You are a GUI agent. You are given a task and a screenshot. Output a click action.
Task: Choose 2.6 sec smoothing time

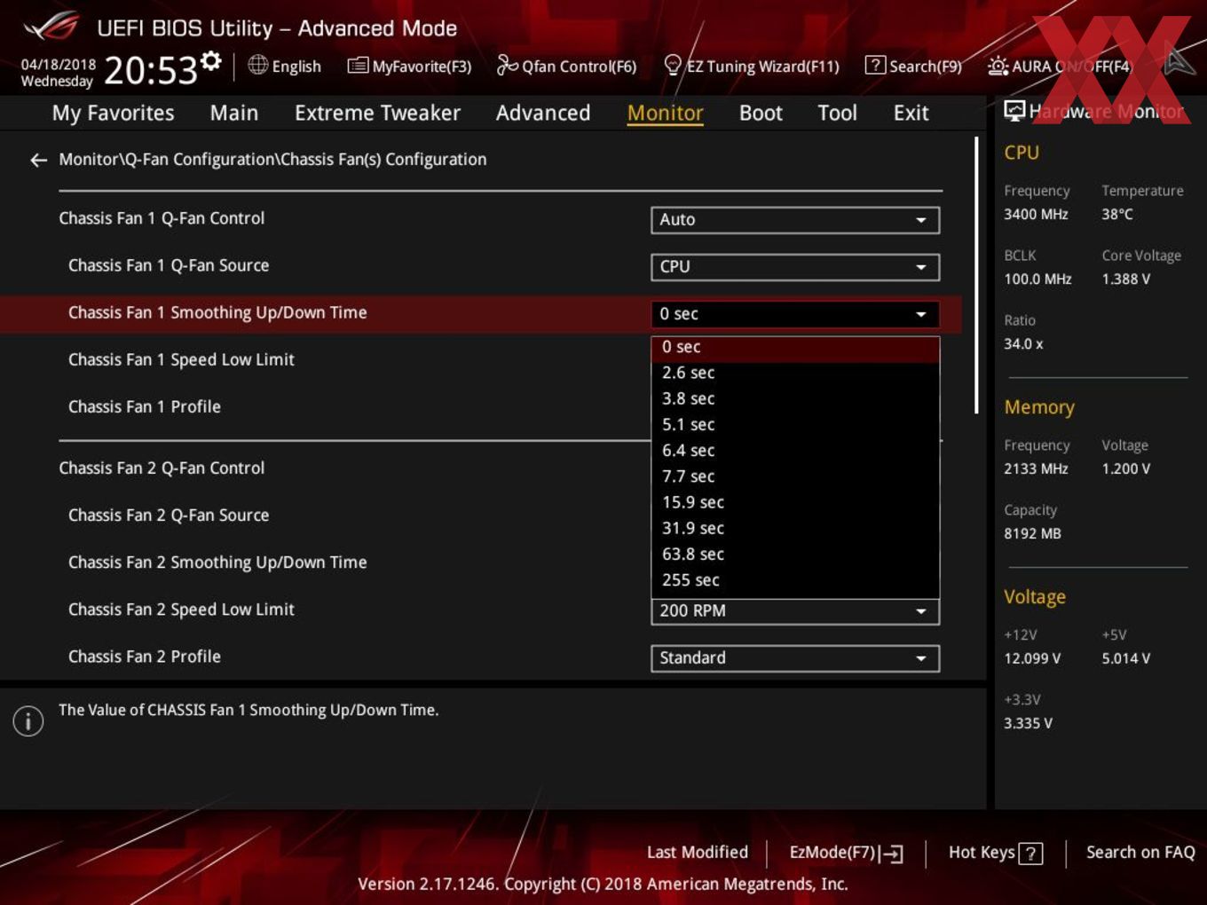pyautogui.click(x=795, y=374)
